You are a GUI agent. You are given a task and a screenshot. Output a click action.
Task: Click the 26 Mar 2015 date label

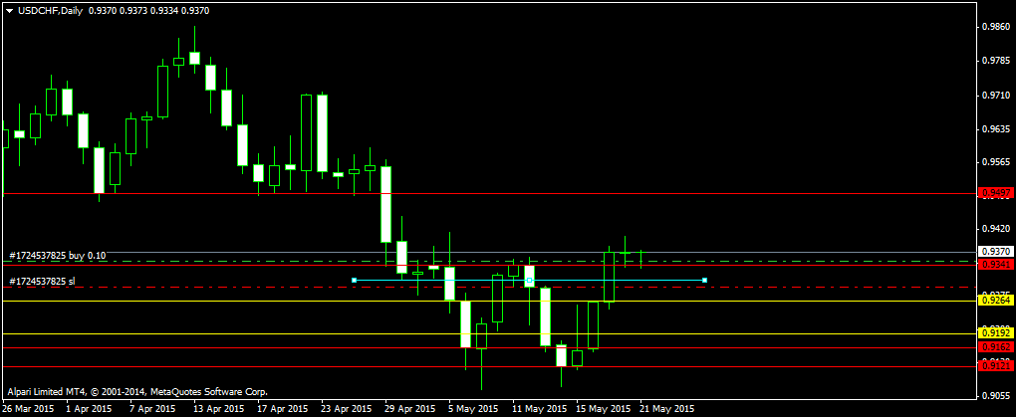click(x=27, y=409)
